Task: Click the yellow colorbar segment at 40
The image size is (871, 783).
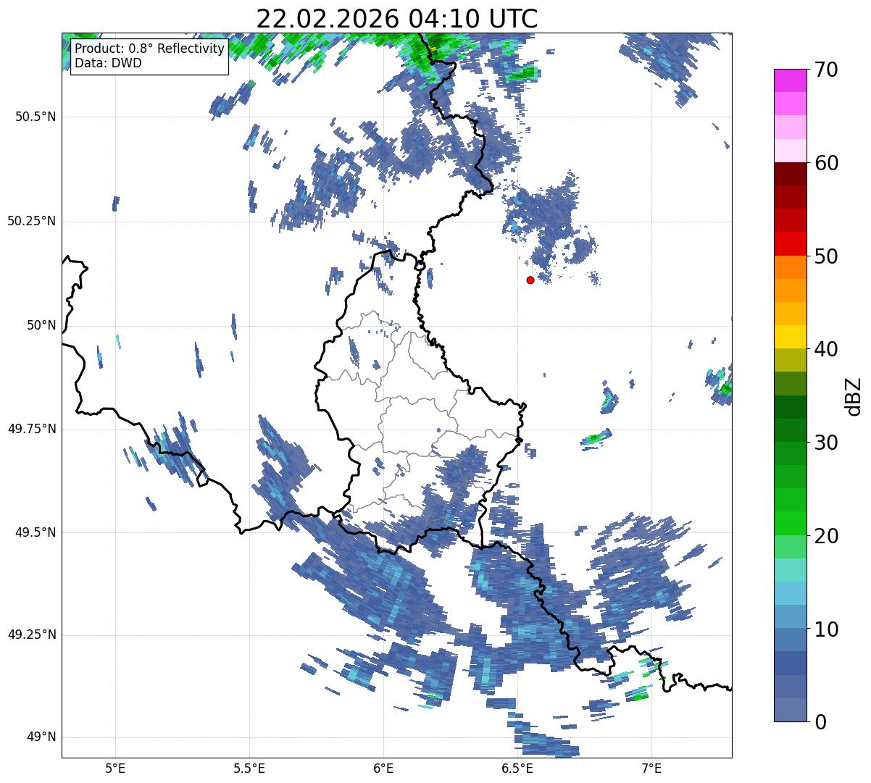Action: (790, 337)
